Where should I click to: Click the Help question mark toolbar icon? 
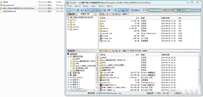click(123, 10)
